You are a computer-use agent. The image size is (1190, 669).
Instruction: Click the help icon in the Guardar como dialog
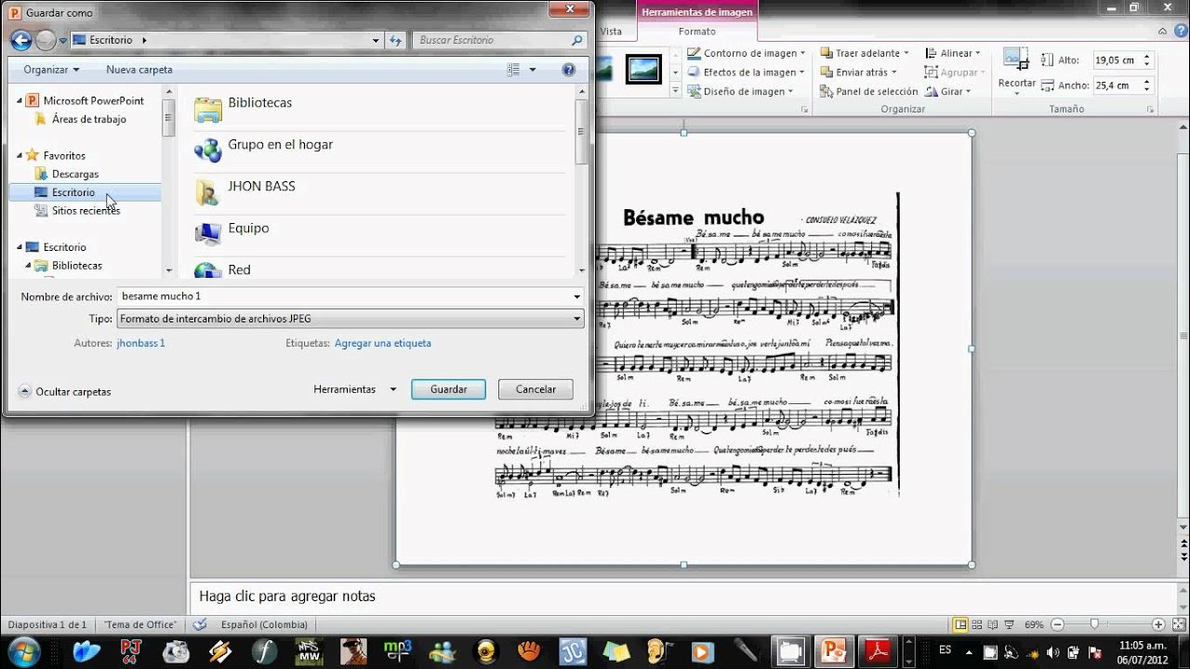[x=569, y=70]
